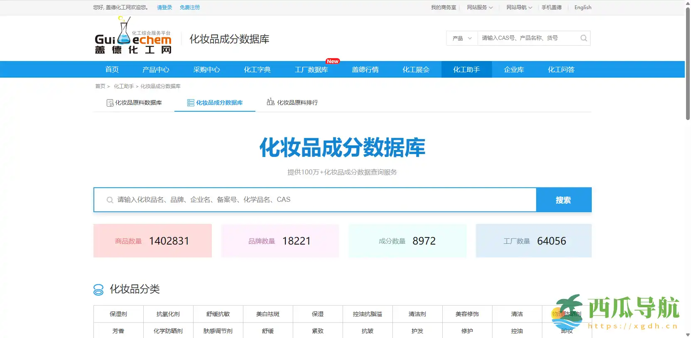Click the 化妆品分类 section icon
Image resolution: width=691 pixels, height=338 pixels.
pos(98,289)
